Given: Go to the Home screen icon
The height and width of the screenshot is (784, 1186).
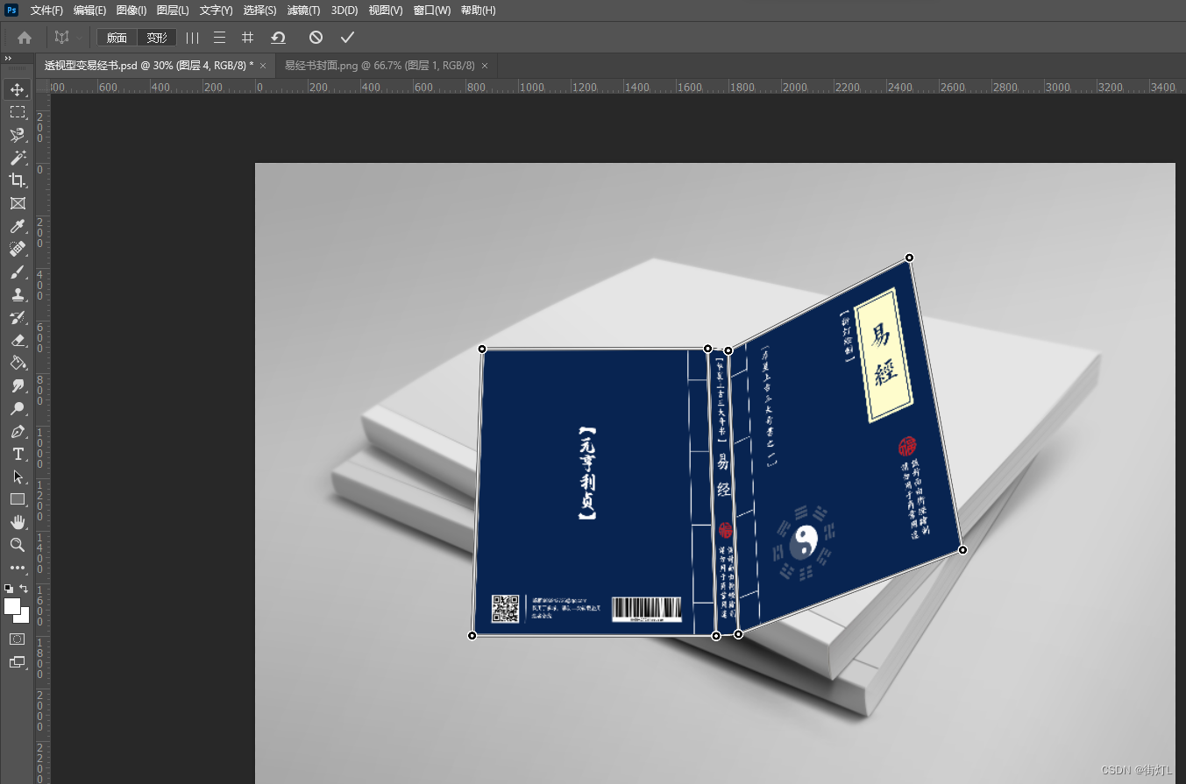Looking at the screenshot, I should pyautogui.click(x=25, y=38).
